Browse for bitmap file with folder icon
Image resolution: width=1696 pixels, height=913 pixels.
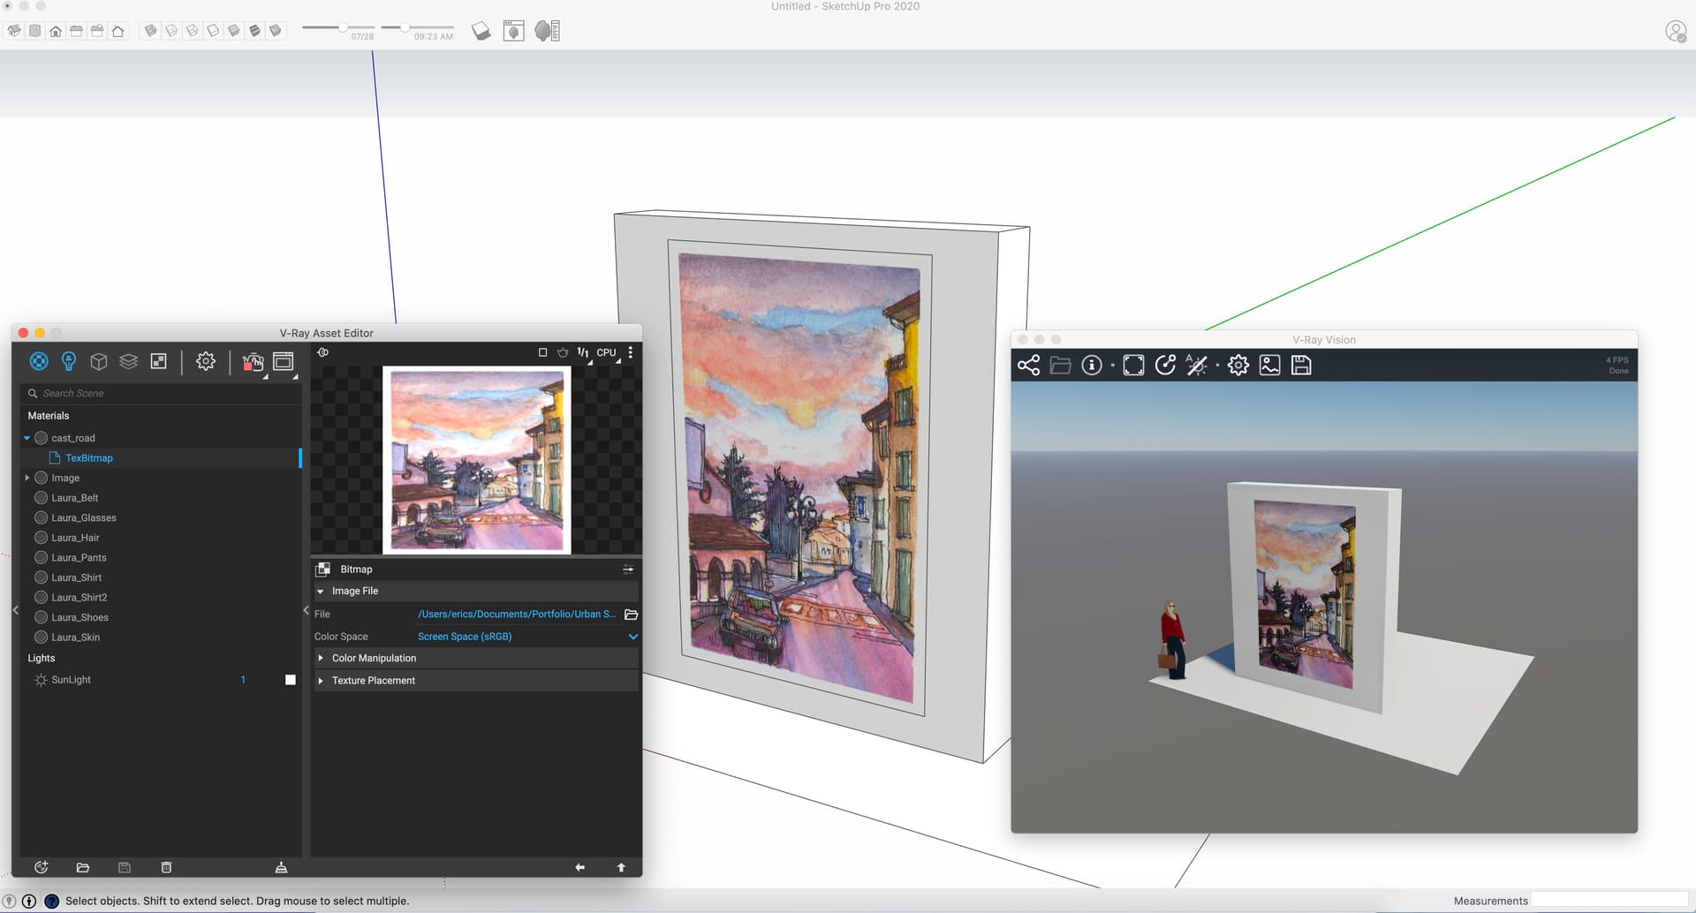point(632,615)
